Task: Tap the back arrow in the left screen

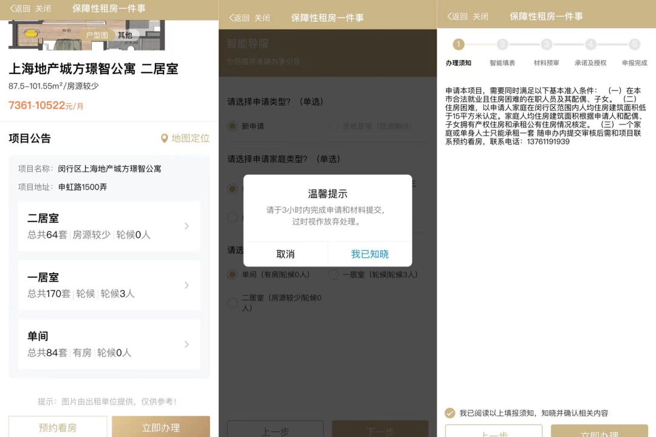Action: pyautogui.click(x=12, y=8)
